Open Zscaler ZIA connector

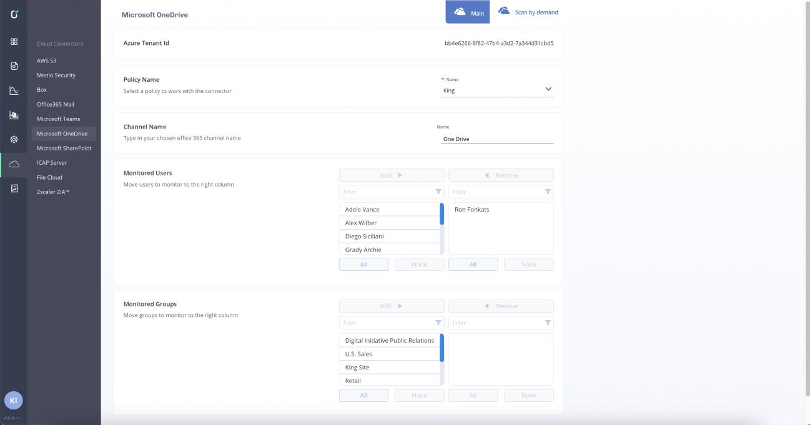pos(53,192)
